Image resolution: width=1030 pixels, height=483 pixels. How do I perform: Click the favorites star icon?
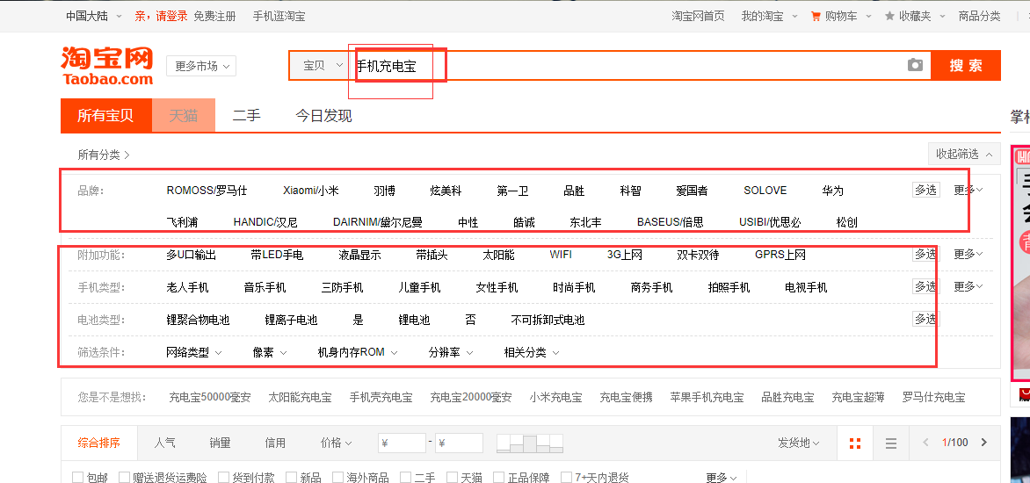[x=889, y=17]
